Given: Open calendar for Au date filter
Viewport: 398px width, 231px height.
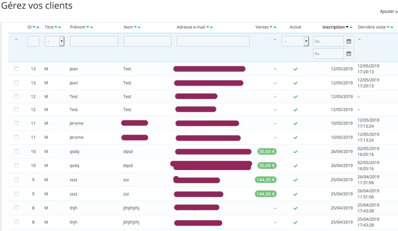Looking at the screenshot, I should [x=349, y=54].
